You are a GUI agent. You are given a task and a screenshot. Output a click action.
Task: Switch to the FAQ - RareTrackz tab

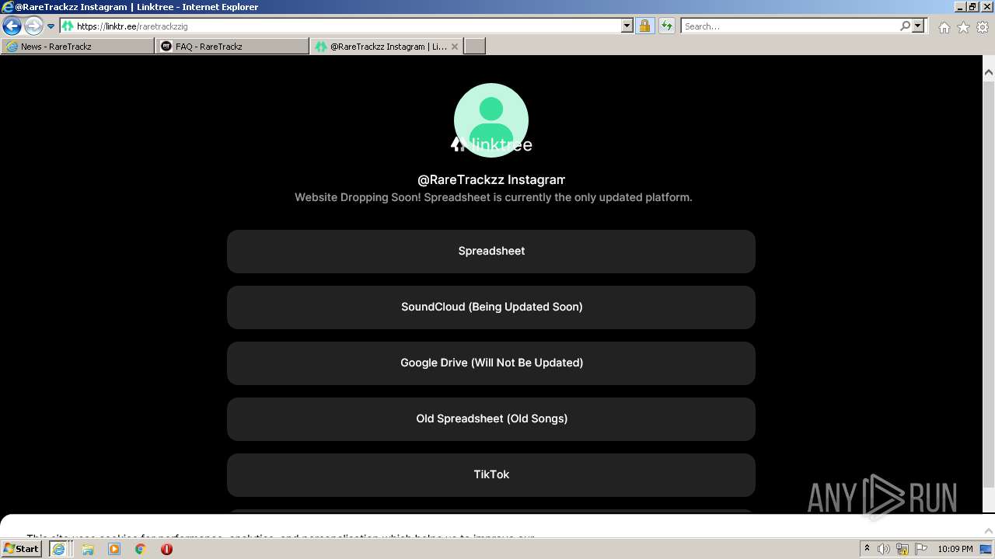(232, 47)
